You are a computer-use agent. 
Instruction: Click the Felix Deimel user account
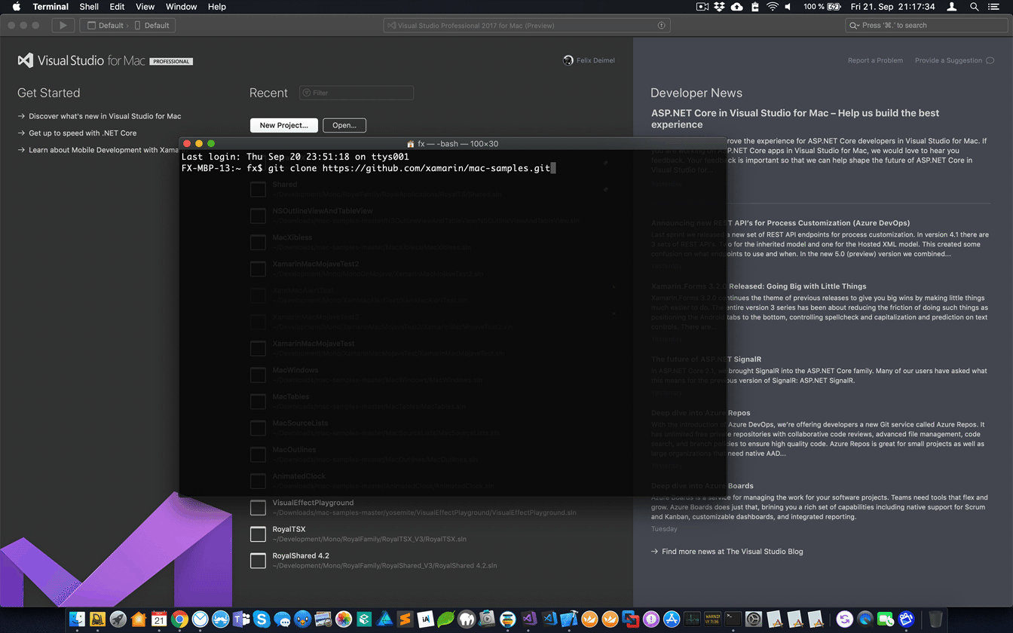pyautogui.click(x=589, y=60)
